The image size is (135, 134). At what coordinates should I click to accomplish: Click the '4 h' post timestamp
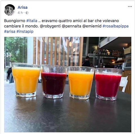point(20,13)
